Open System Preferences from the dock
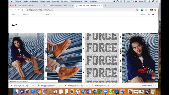Image resolution: width=169 pixels, height=95 pixels. 94,92
